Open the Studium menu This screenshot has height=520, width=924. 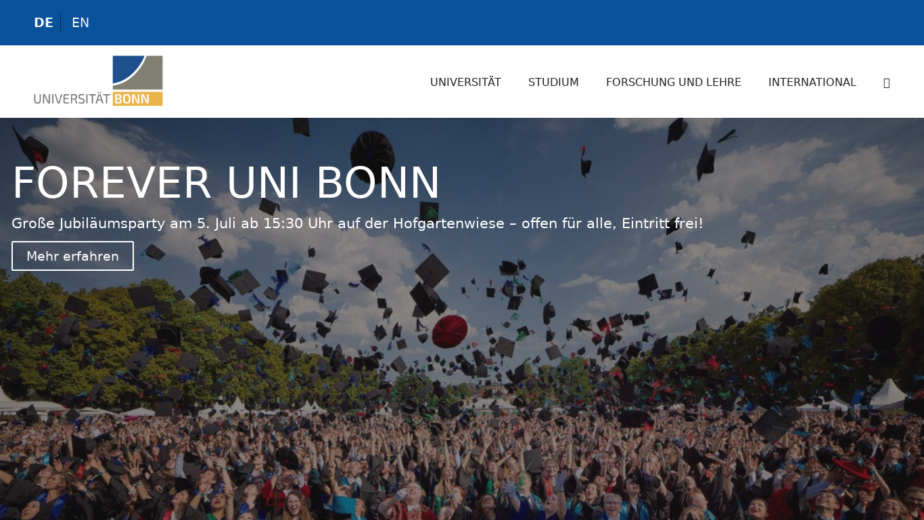[553, 82]
